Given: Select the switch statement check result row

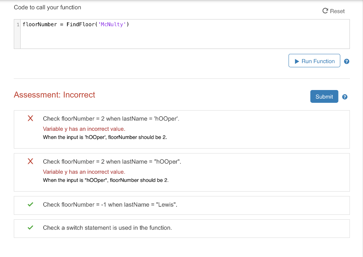Looking at the screenshot, I should click(181, 228).
